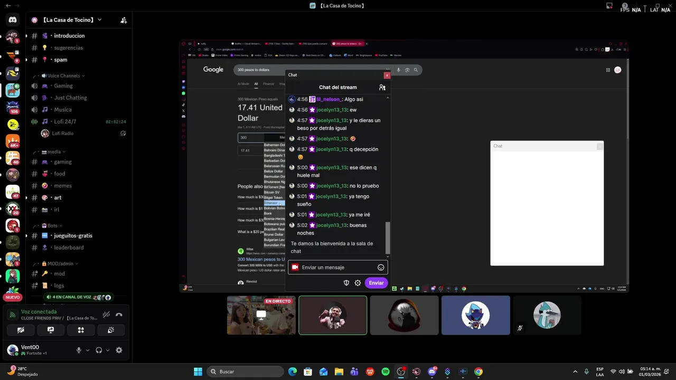This screenshot has width=676, height=380.
Task: Click the NUEVO unread servers badge
Action: click(13, 297)
